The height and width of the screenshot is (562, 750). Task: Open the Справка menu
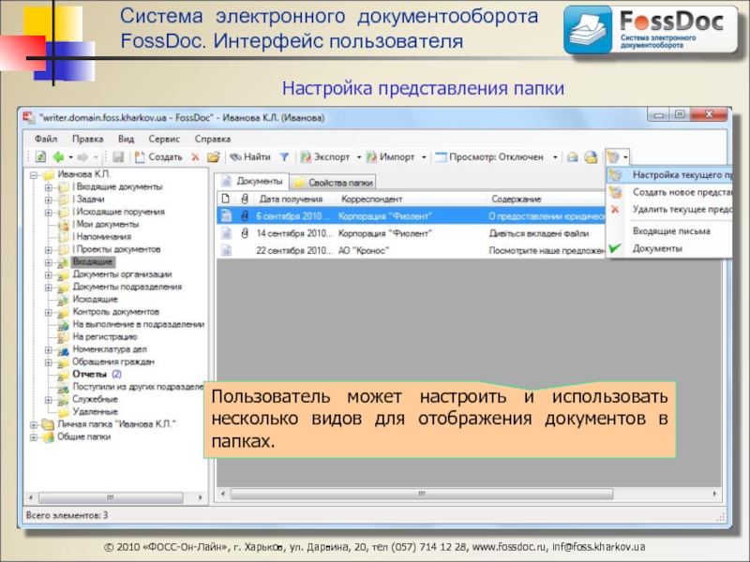tap(213, 139)
